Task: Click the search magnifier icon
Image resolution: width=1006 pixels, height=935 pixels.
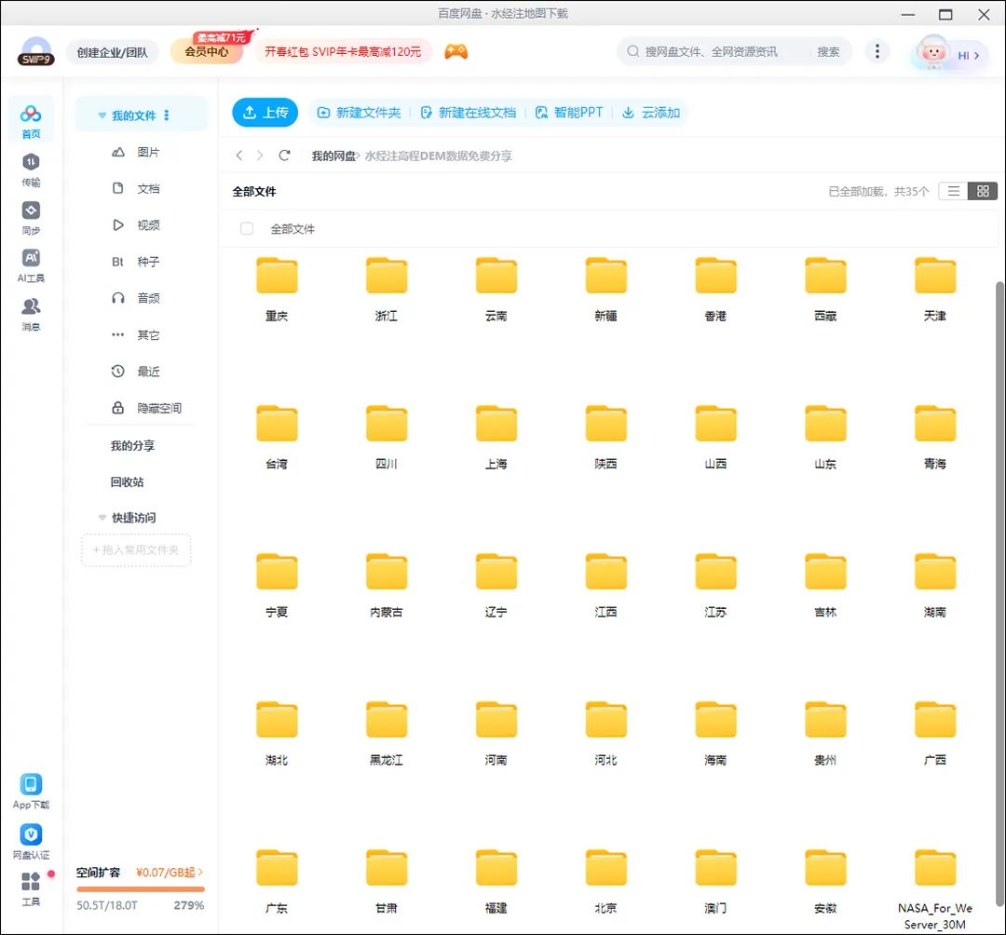Action: [x=632, y=51]
